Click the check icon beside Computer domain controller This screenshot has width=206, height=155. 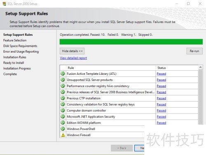point(63,110)
